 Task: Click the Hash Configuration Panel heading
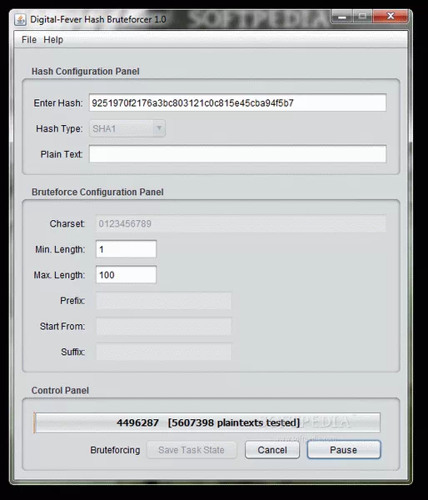pyautogui.click(x=86, y=71)
